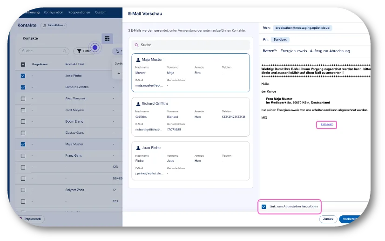Click the E-Mail Vorschau title

tap(145, 14)
